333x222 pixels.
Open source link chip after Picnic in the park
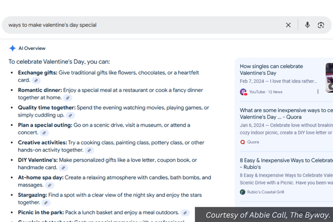coord(185,213)
